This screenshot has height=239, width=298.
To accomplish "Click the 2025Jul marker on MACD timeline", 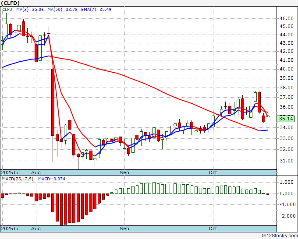I will [x=11, y=228].
